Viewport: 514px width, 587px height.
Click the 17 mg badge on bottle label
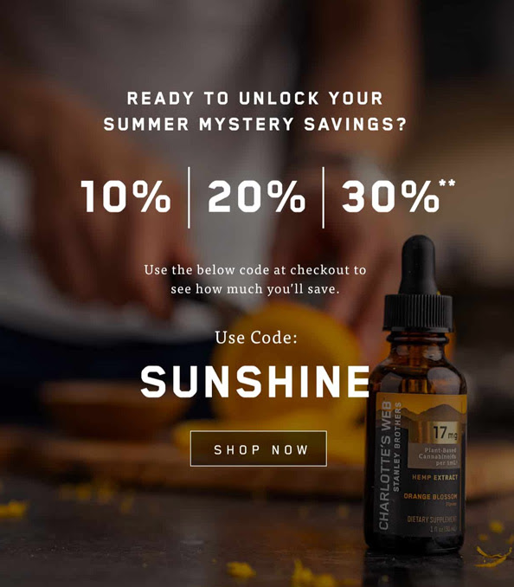click(x=445, y=432)
